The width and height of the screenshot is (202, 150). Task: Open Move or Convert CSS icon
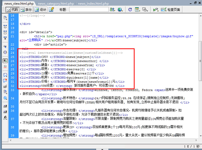pyautogui.click(x=5, y=98)
